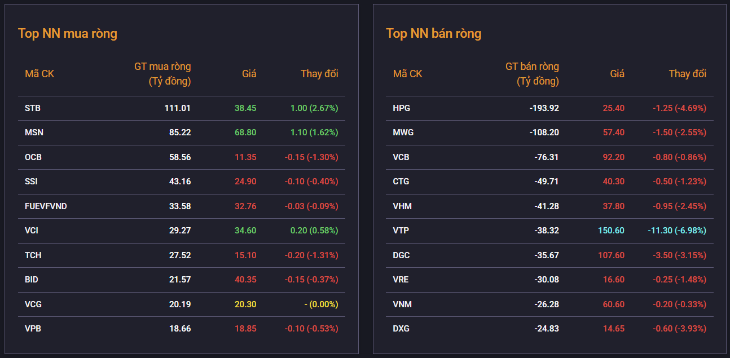Click the VCI ticker symbol
The width and height of the screenshot is (730, 358).
tap(32, 231)
